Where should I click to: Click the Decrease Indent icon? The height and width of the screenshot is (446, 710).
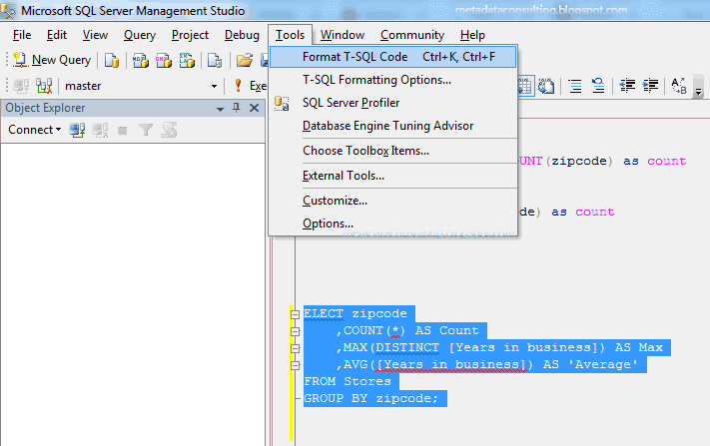point(627,86)
